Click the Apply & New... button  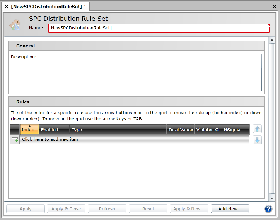tap(189, 209)
